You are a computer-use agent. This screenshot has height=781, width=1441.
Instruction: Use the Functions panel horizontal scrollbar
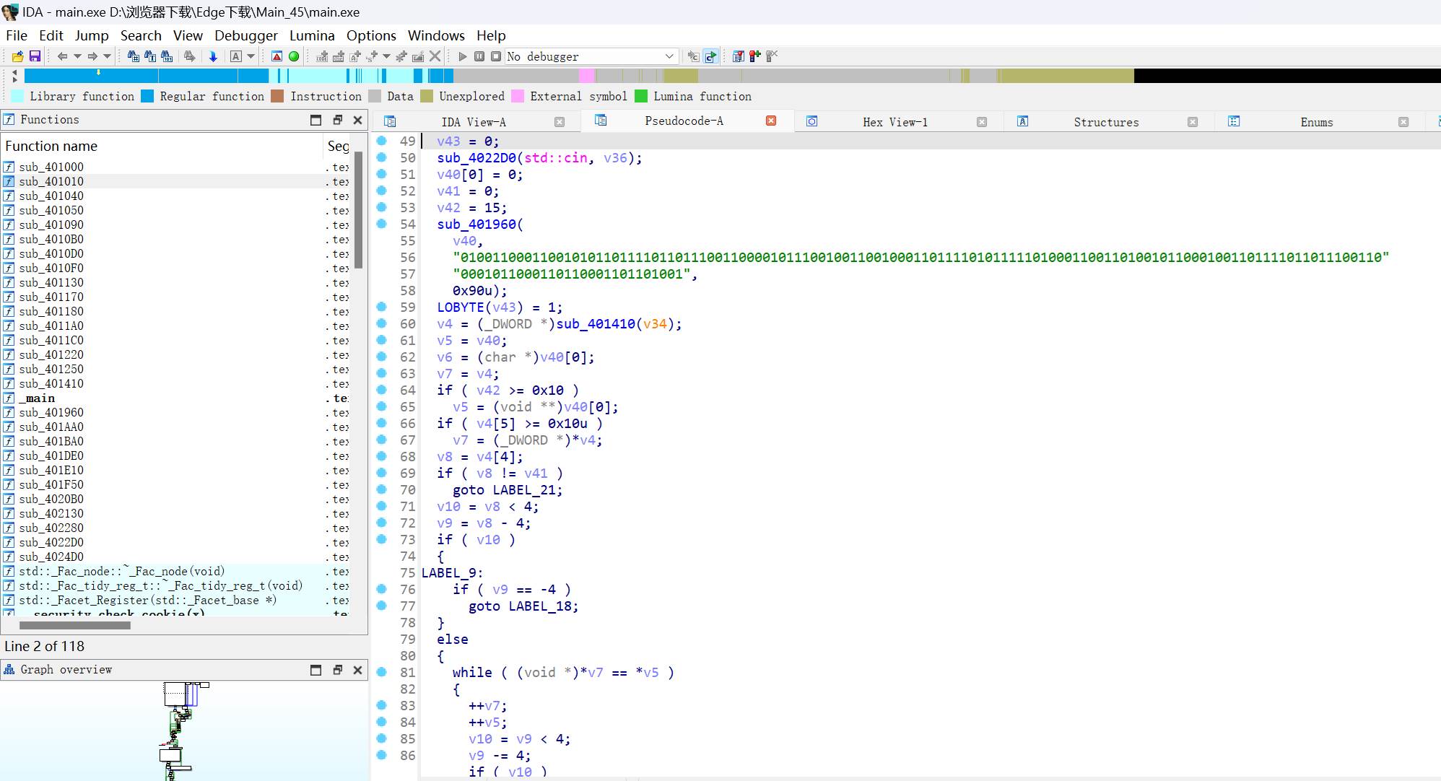[75, 625]
